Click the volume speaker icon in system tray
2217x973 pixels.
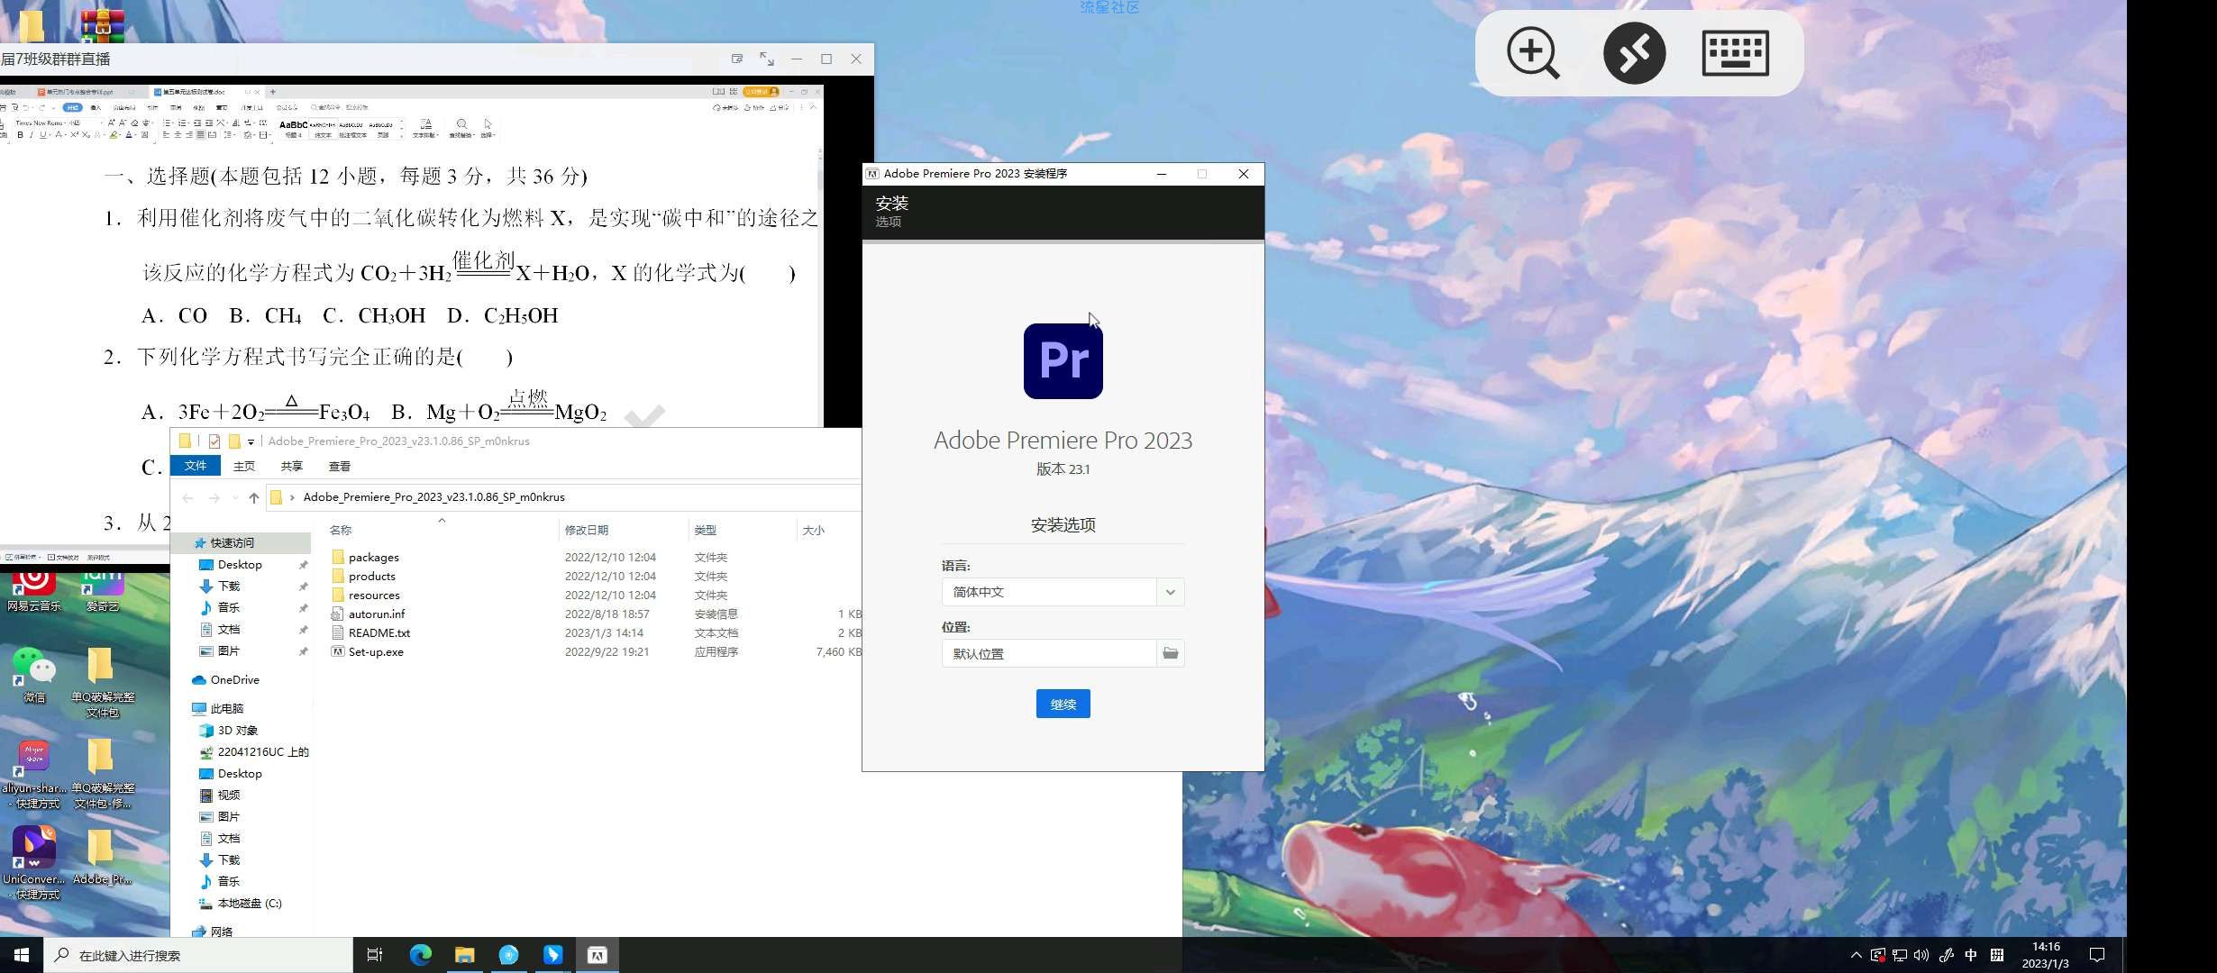coord(1921,955)
